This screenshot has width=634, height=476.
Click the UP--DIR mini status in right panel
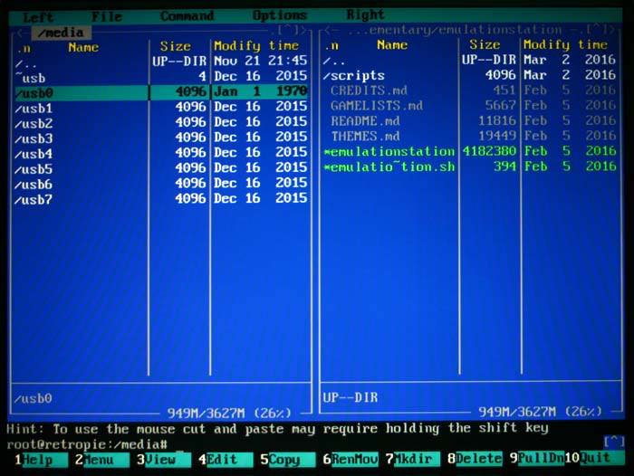(x=351, y=397)
